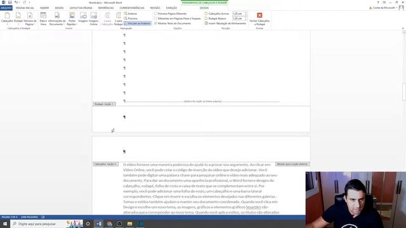Click scroll up arrow of document

[404, 32]
